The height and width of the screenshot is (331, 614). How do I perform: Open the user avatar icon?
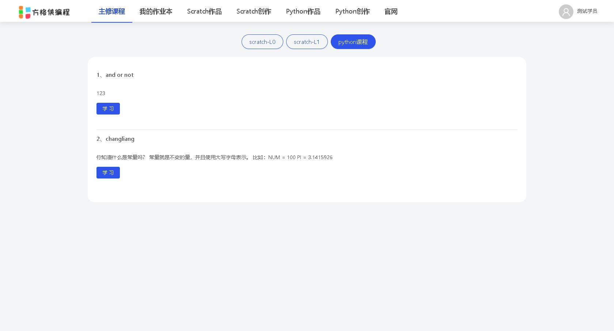click(x=566, y=11)
